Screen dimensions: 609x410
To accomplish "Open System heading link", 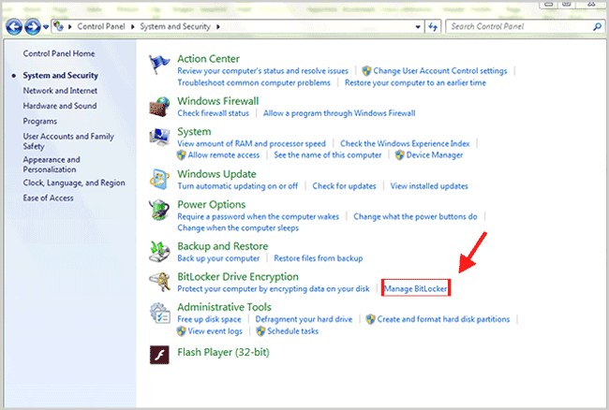I will click(x=194, y=132).
